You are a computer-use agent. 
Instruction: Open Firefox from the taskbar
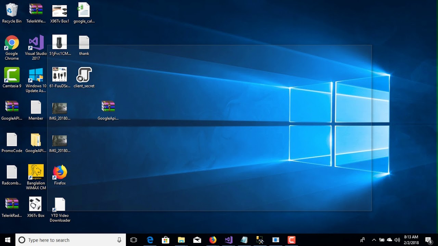[213, 240]
